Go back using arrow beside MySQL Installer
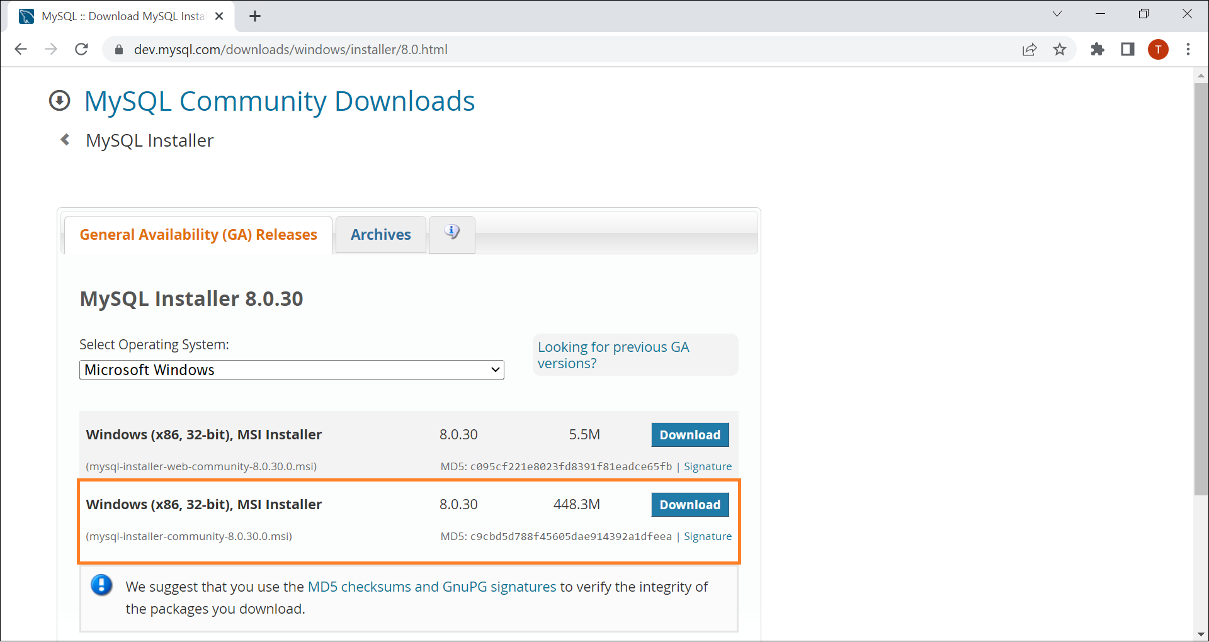This screenshot has width=1209, height=642. tap(65, 140)
